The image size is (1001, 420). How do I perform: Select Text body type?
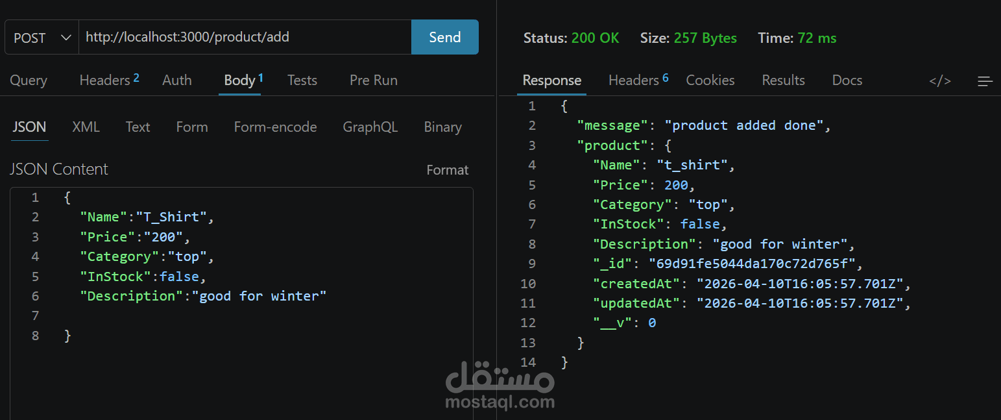pos(138,127)
